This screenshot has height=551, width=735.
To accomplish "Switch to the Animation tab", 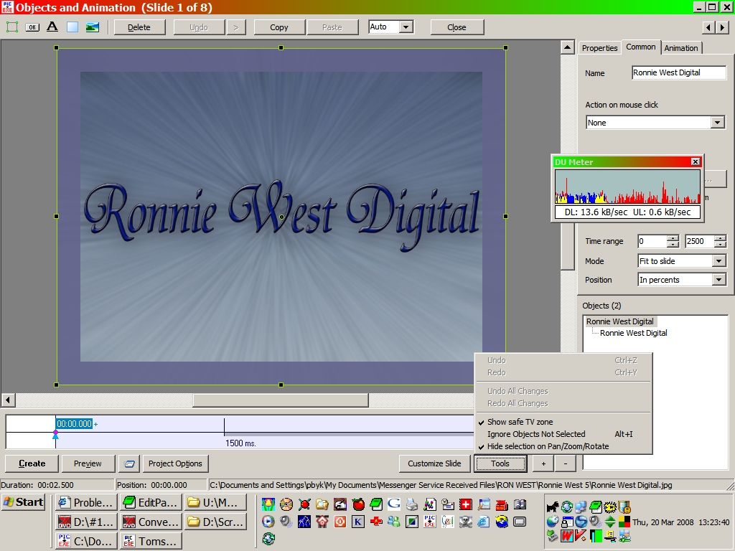I will coord(680,48).
